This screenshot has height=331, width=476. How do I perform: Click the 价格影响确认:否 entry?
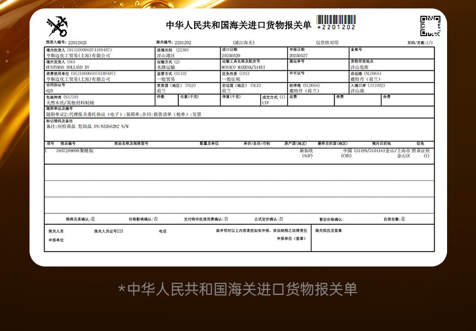(x=143, y=219)
